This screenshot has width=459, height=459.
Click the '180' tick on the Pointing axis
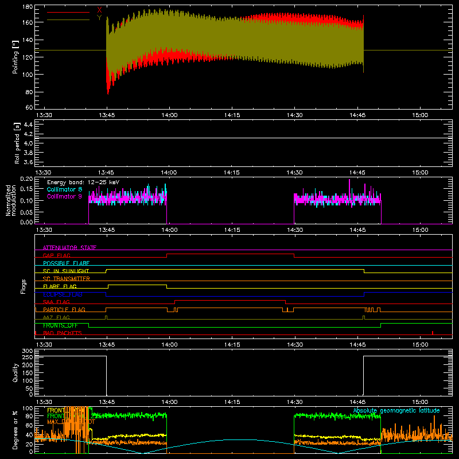coord(28,7)
